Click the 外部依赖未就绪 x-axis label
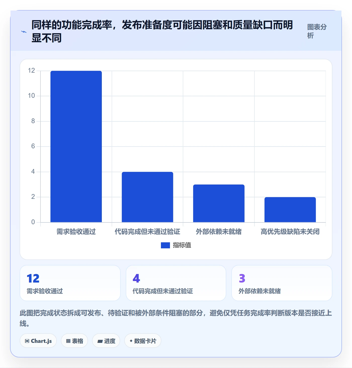Viewport: 352px width, 368px height. click(x=219, y=232)
